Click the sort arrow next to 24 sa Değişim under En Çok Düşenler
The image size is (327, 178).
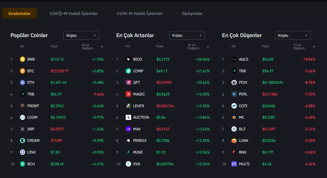[x=314, y=47]
